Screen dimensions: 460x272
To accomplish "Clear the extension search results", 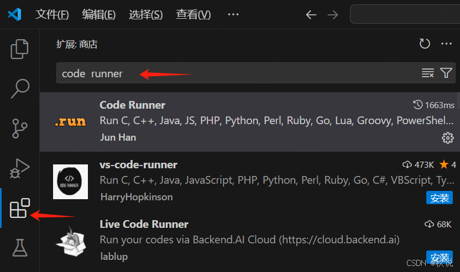I will (428, 73).
